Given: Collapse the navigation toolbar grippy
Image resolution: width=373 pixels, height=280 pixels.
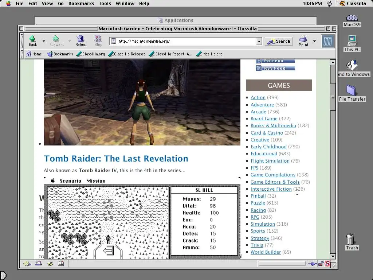Looking at the screenshot, I should click(22, 41).
